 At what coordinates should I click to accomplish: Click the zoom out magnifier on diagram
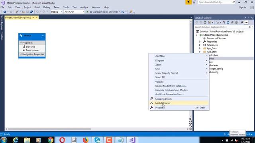[x=190, y=126]
